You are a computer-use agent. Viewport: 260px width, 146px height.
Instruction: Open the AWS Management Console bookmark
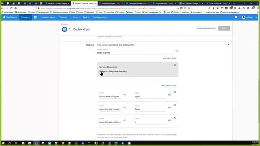(x=152, y=13)
